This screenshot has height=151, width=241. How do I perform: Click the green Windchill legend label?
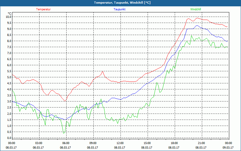196,9
